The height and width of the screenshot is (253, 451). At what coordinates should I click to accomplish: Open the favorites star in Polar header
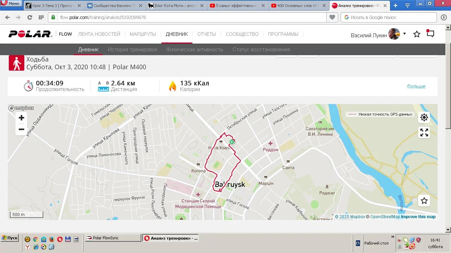pos(417,34)
